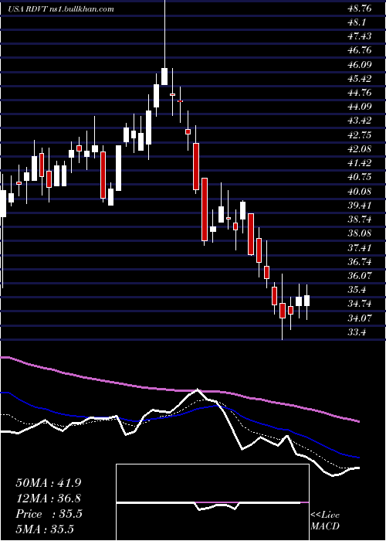Select the 33.4 price axis label

tap(357, 332)
